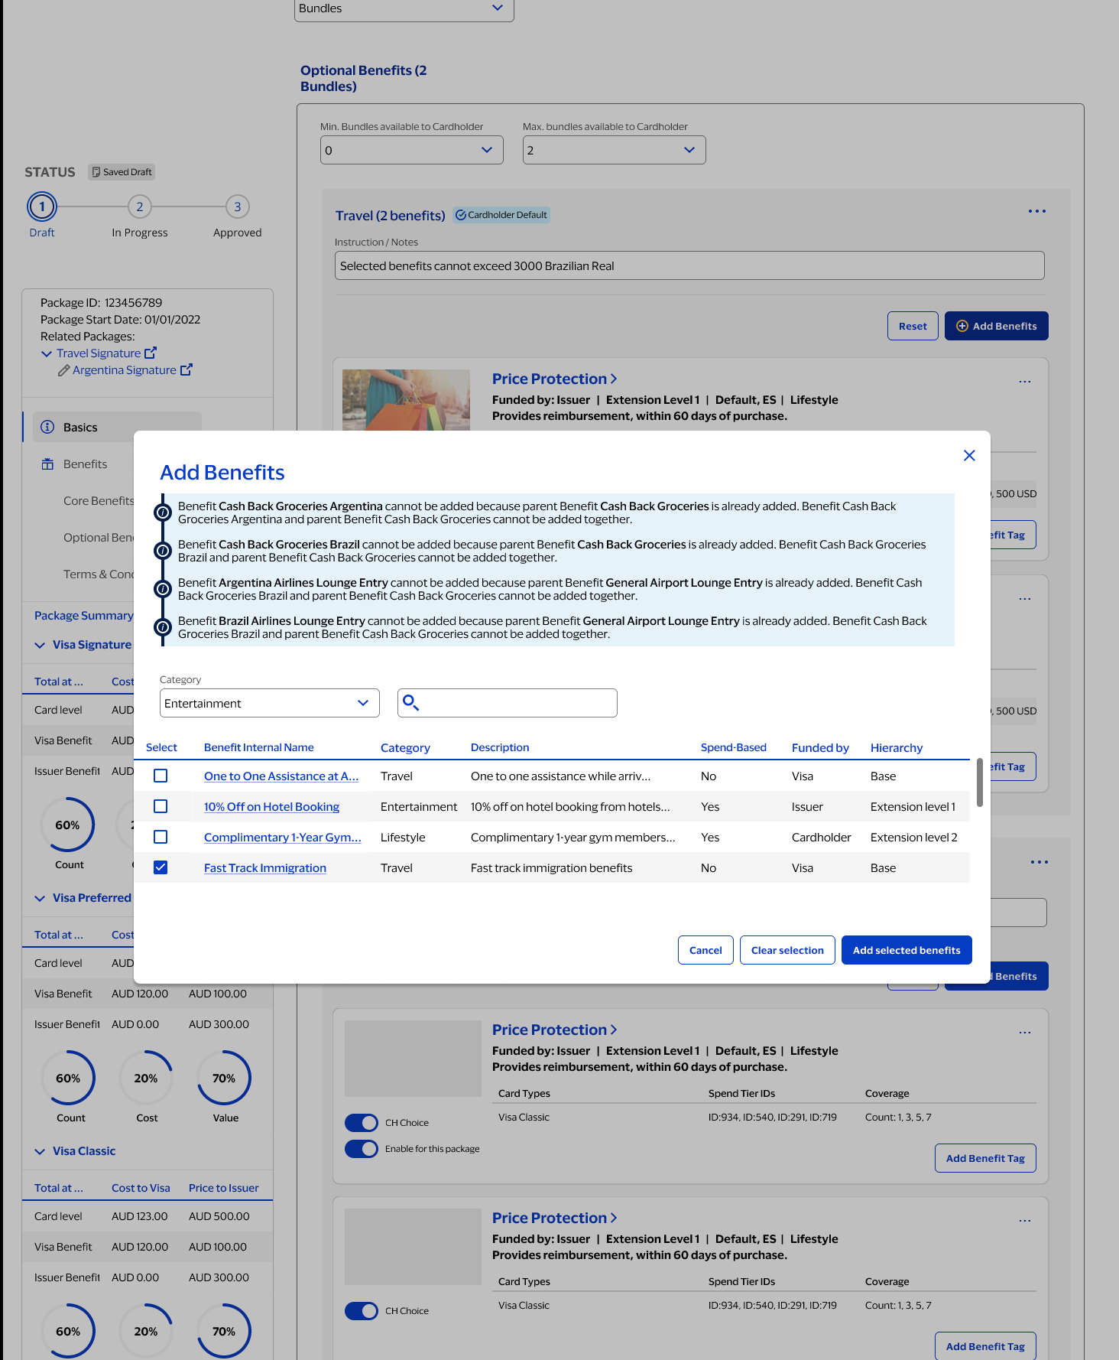Close the Add Benefits dialog with X
Screen dimensions: 1119x1360
pyautogui.click(x=969, y=455)
